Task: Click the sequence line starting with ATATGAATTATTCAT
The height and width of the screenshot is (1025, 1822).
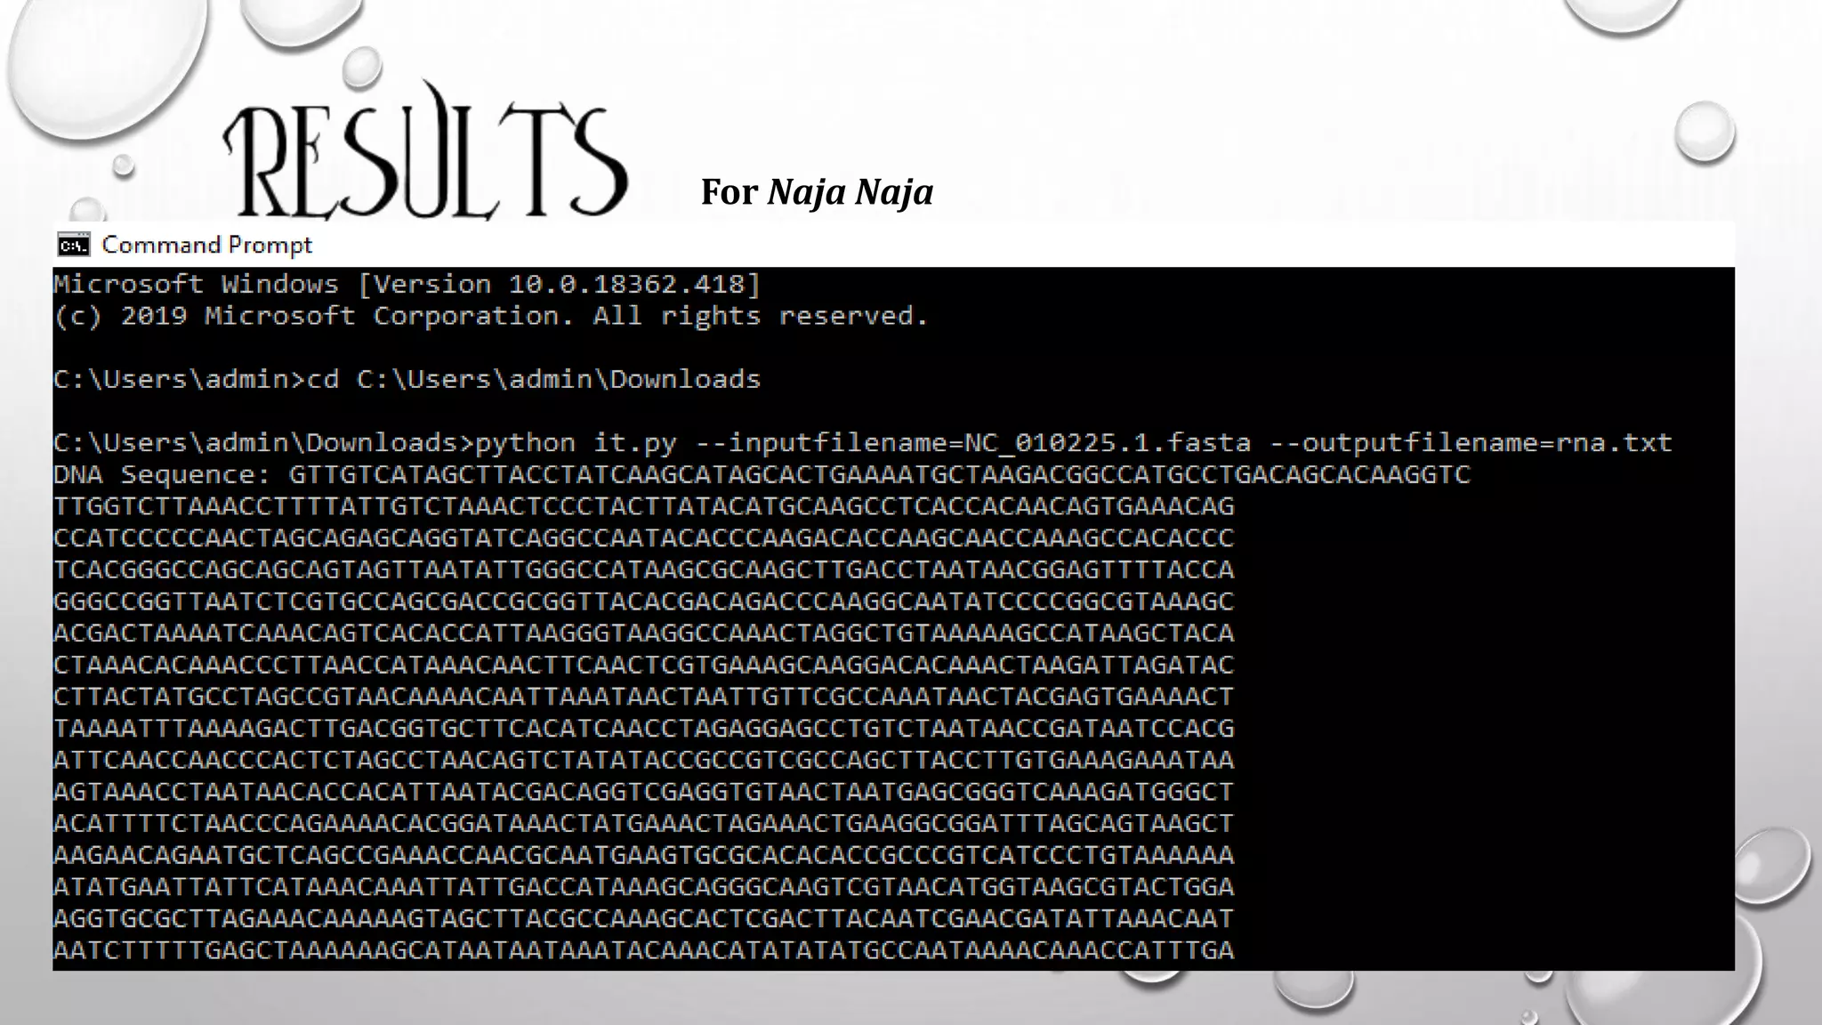Action: pyautogui.click(x=644, y=888)
